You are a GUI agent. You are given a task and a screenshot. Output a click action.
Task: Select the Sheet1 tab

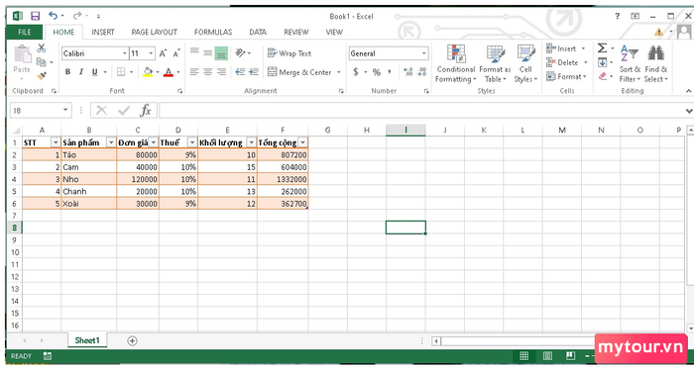click(87, 340)
